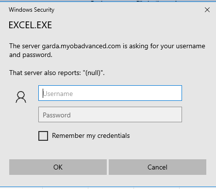The image size is (216, 189).
Task: Click the 'That server also reports' message
Action: pyautogui.click(x=57, y=73)
